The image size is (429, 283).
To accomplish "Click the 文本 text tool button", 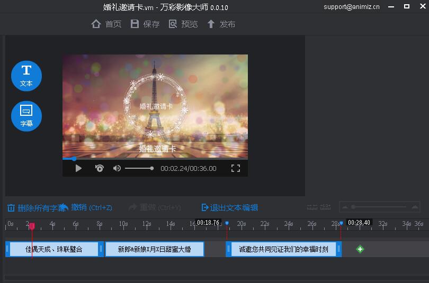I will pyautogui.click(x=26, y=76).
